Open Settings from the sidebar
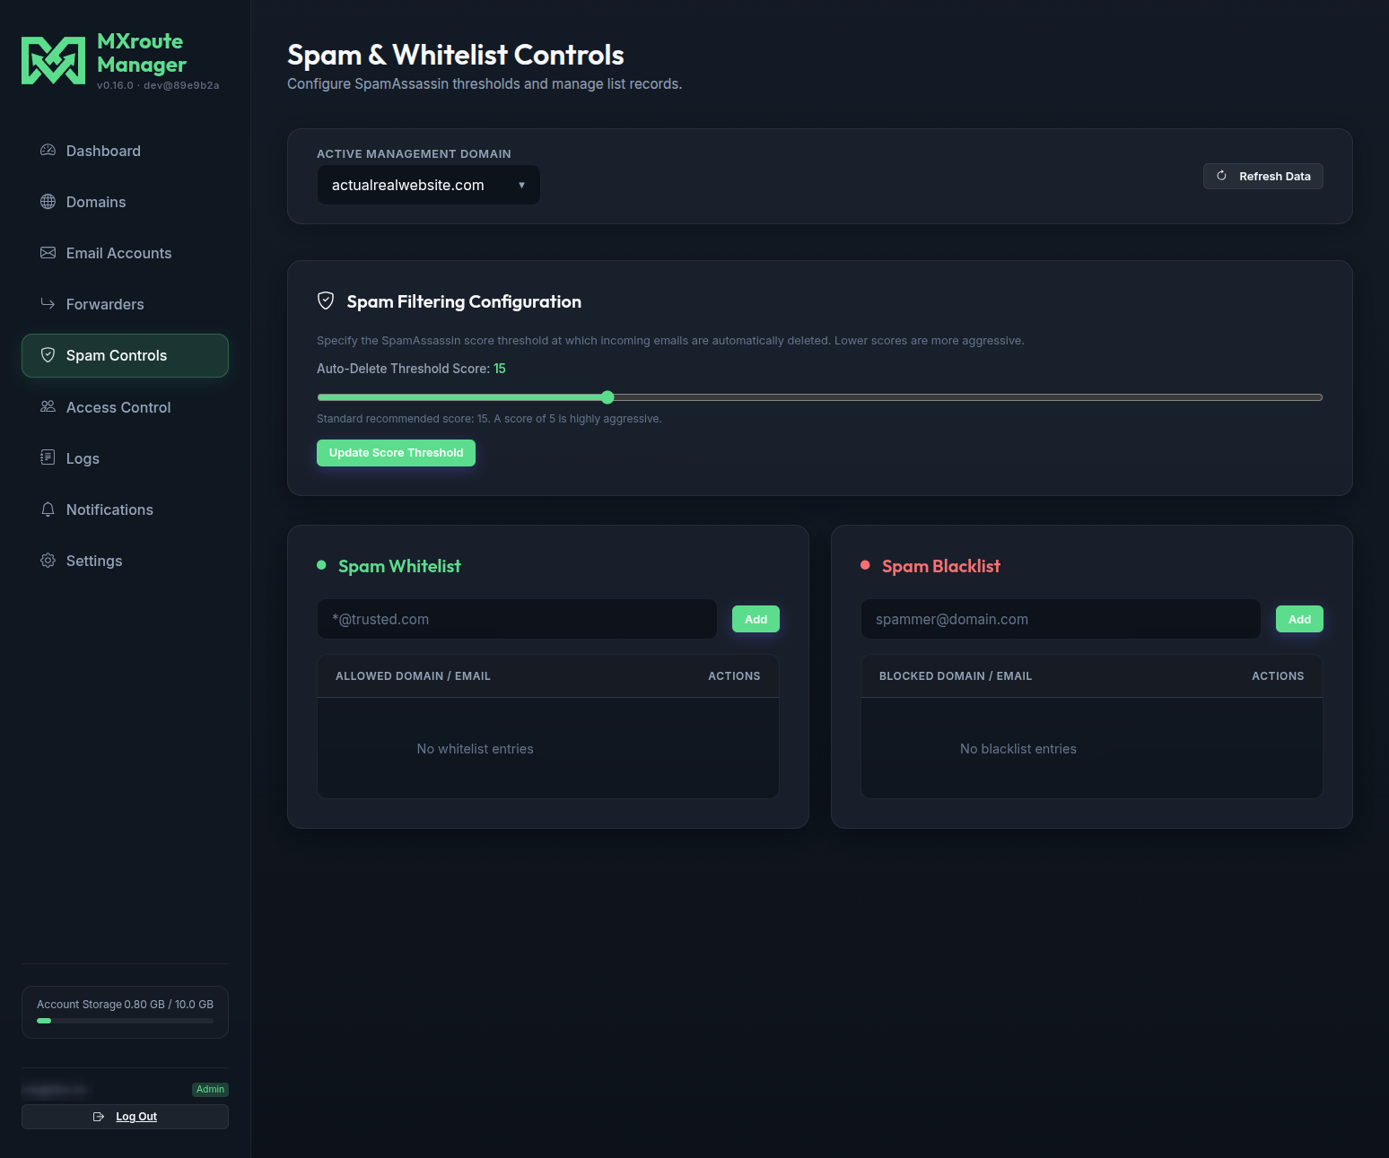Screen dimensions: 1389x1158 125,561
